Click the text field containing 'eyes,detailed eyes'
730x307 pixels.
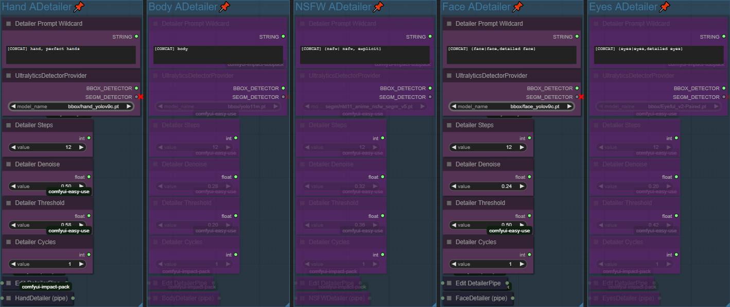point(658,55)
